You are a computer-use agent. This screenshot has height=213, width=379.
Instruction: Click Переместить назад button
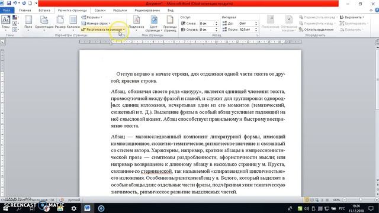[317, 24]
